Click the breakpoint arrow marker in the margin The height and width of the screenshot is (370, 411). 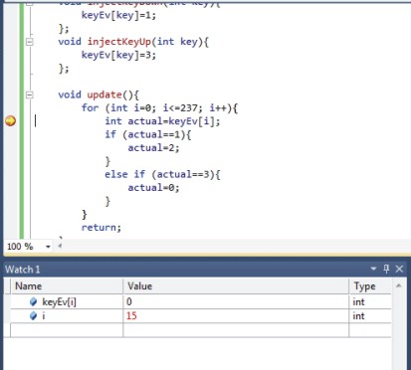pos(11,120)
